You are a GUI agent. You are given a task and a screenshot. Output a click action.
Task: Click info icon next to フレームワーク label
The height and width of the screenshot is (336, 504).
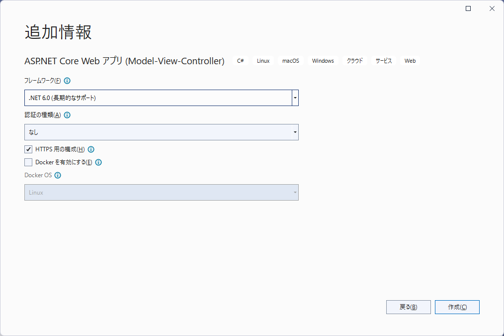tap(67, 81)
